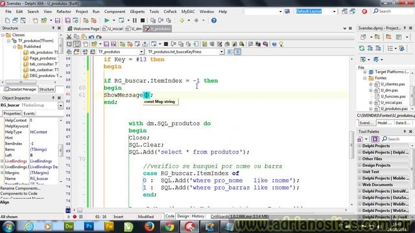Open the File menu
Screen dimensions: 415x233
8,12
